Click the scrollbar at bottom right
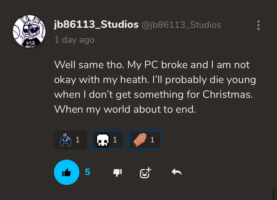The width and height of the screenshot is (277, 200). pos(273,194)
